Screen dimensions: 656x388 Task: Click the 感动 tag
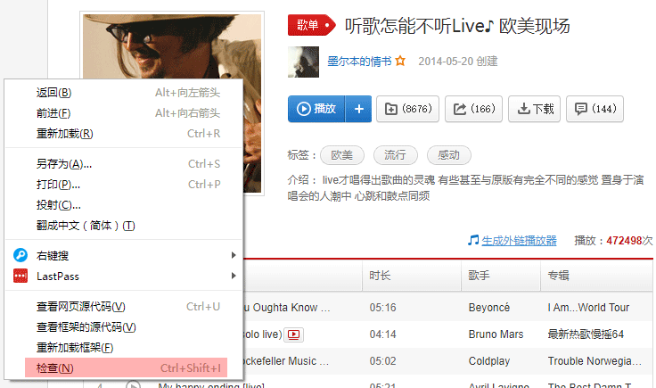tap(449, 155)
